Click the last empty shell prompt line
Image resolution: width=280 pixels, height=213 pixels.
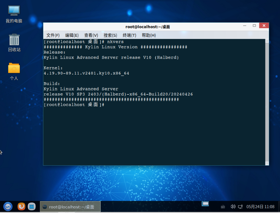point(74,104)
